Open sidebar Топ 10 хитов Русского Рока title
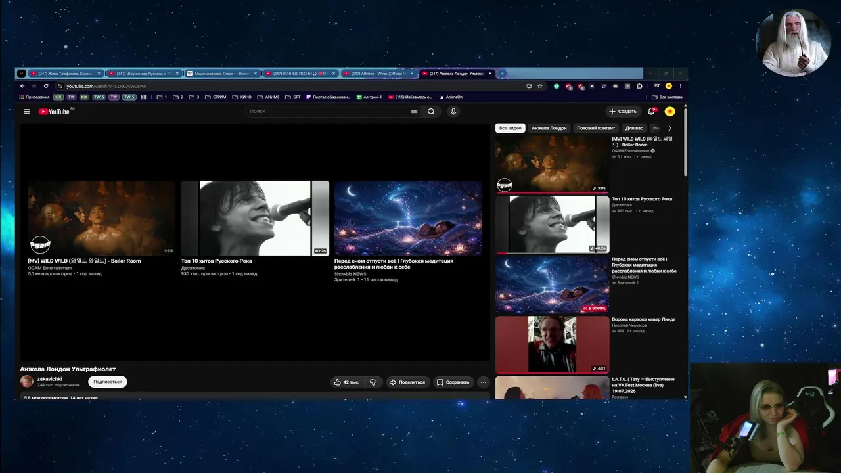Viewport: 841px width, 473px height. click(642, 199)
